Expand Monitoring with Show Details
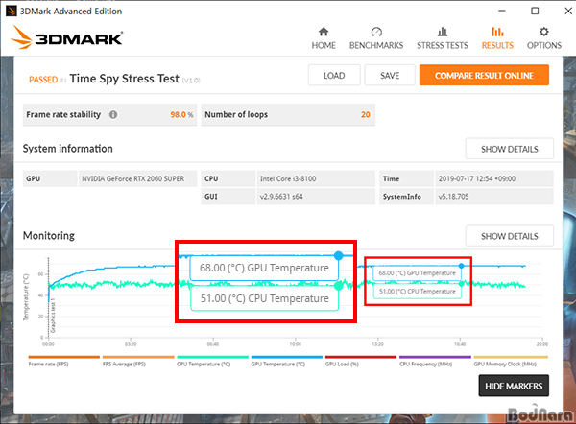The image size is (576, 424). (x=509, y=236)
